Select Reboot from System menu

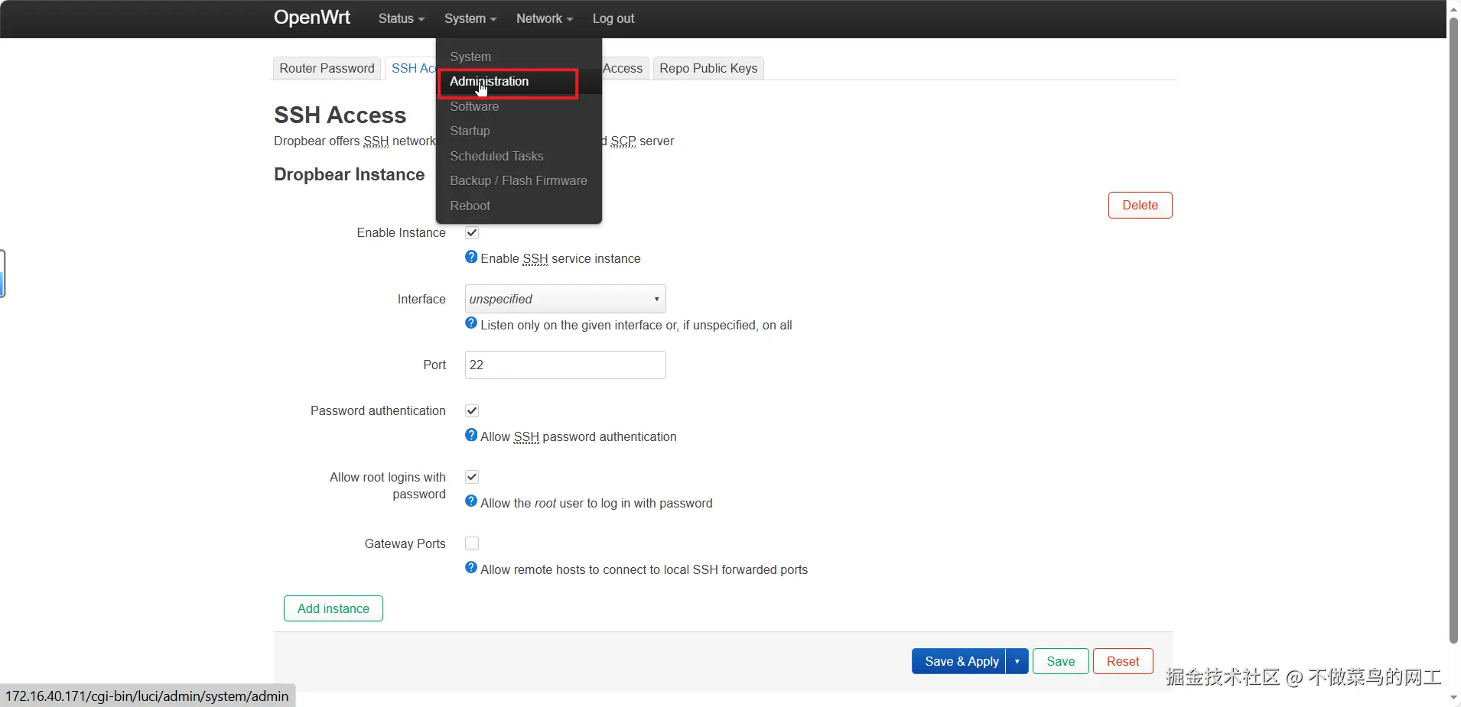click(x=519, y=206)
